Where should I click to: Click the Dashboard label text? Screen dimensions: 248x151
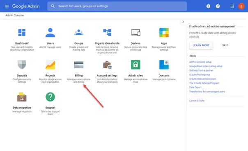coord(22,43)
